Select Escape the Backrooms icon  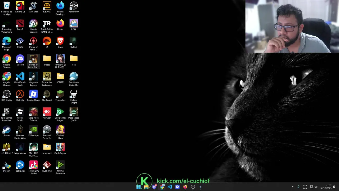[47, 79]
